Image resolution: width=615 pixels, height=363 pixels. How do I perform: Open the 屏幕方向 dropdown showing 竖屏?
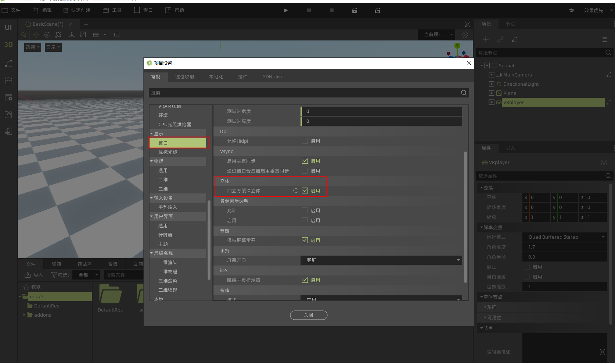coord(381,260)
